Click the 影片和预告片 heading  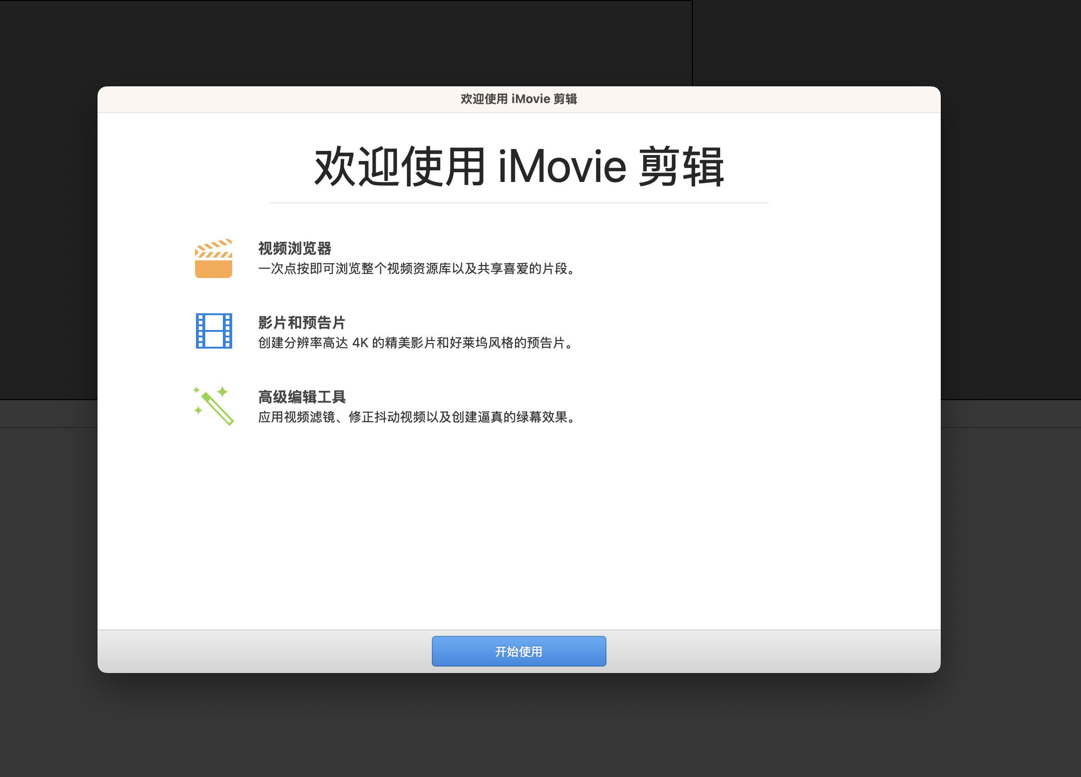click(x=302, y=323)
